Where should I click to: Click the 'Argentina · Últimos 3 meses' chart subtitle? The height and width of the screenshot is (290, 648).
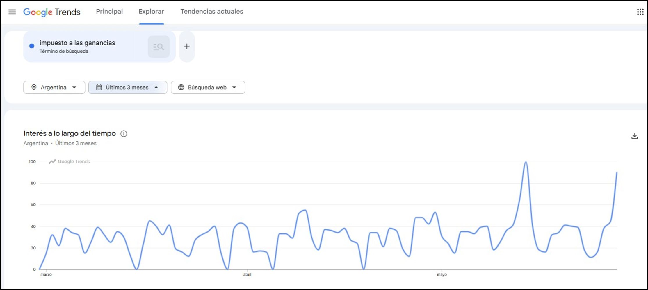pos(60,143)
